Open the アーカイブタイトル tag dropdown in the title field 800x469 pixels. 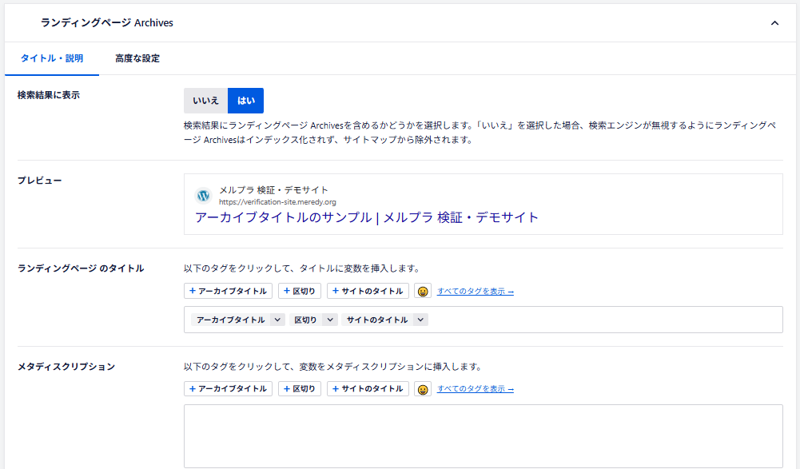coord(277,320)
